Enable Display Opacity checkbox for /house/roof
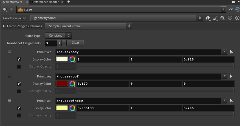This screenshot has height=126, width=240. tap(19, 91)
